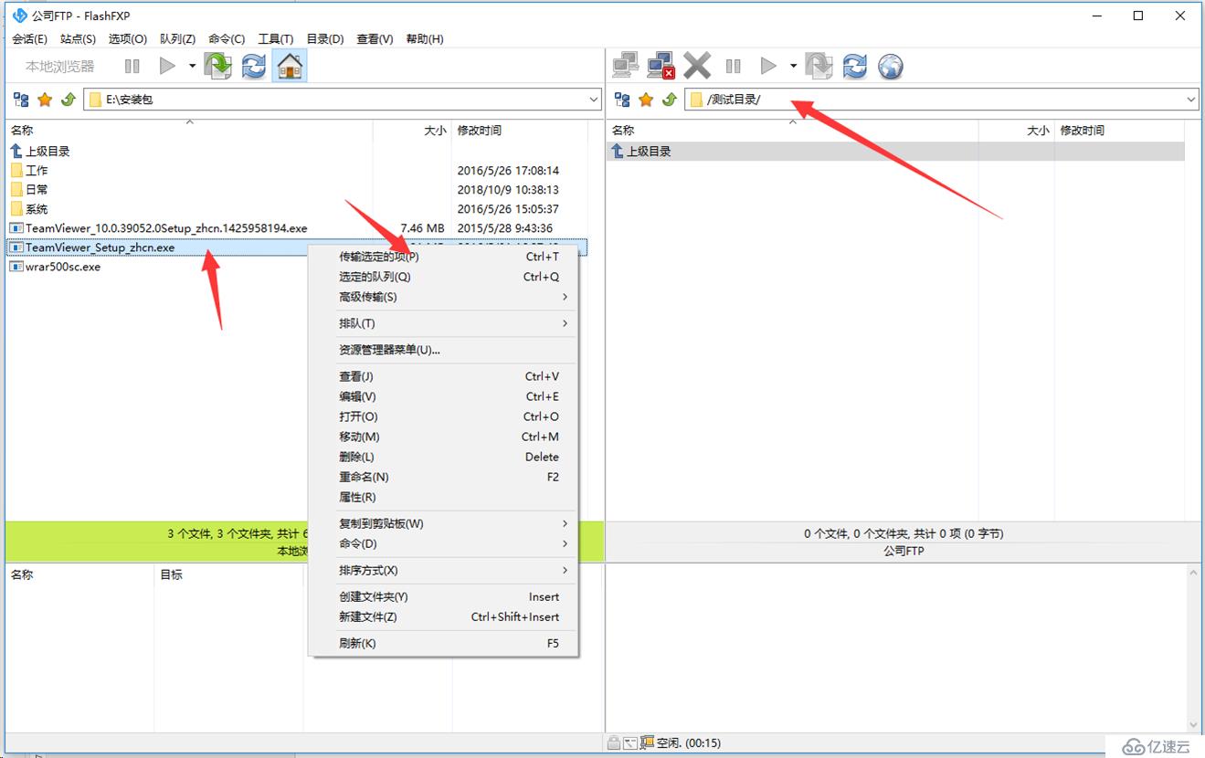
Task: Choose 资源管理器菜单(U)... in context menu
Action: coord(443,350)
